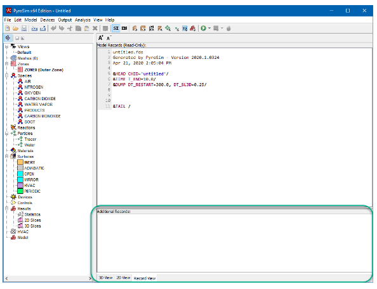The width and height of the screenshot is (377, 289).
Task: Decrease text size with the A- icon
Action: coord(109,38)
